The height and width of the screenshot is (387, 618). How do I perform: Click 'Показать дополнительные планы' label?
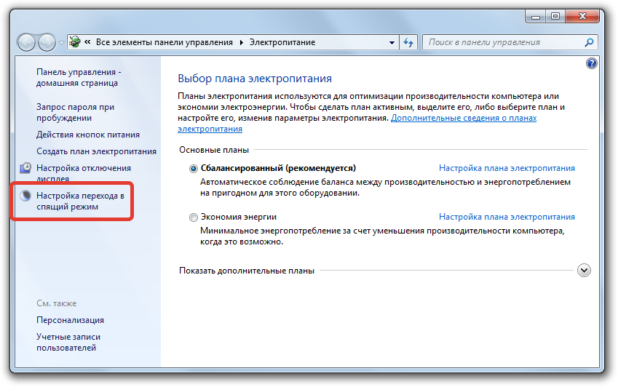point(247,271)
